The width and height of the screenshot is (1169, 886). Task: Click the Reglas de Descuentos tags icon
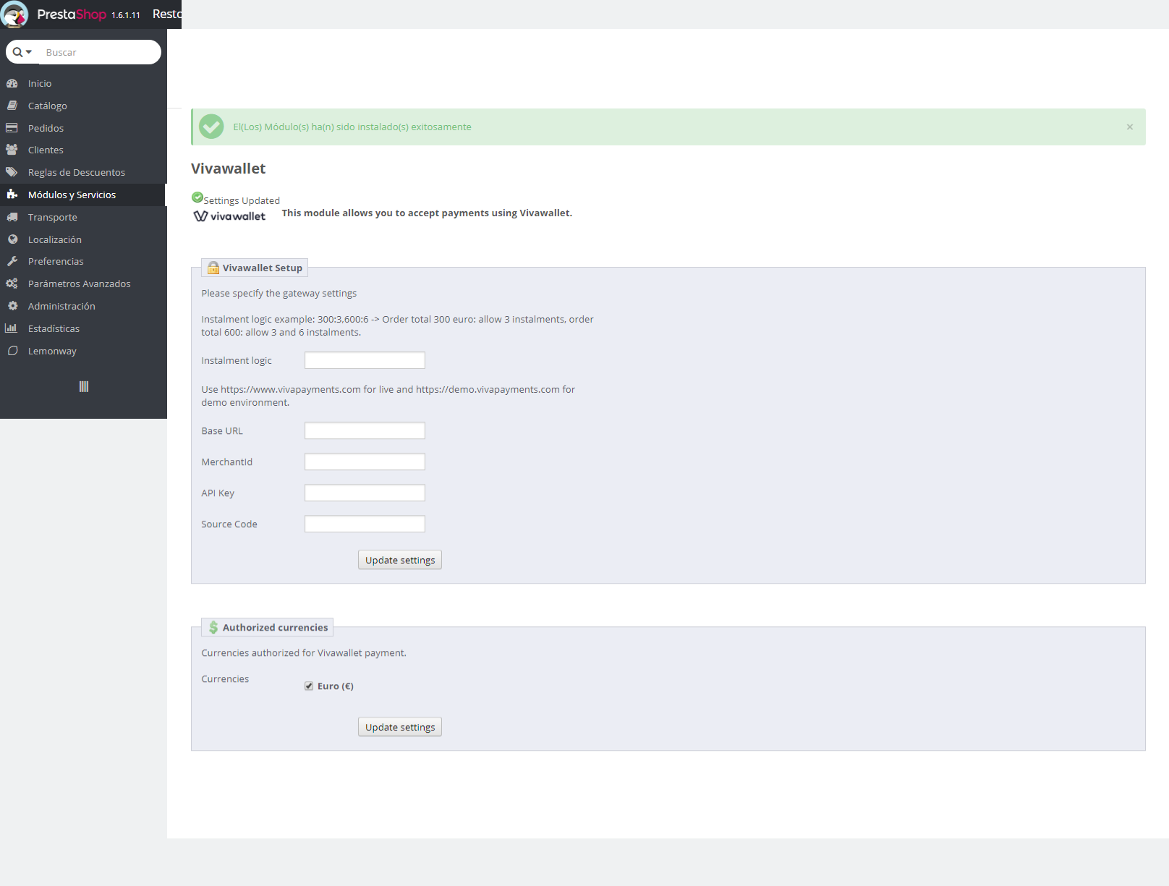coord(12,172)
